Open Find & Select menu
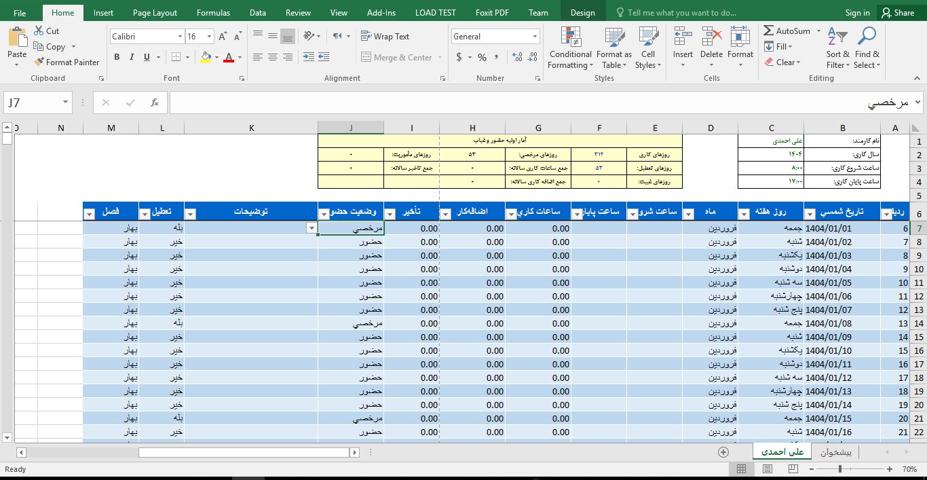The width and height of the screenshot is (927, 480). click(867, 48)
